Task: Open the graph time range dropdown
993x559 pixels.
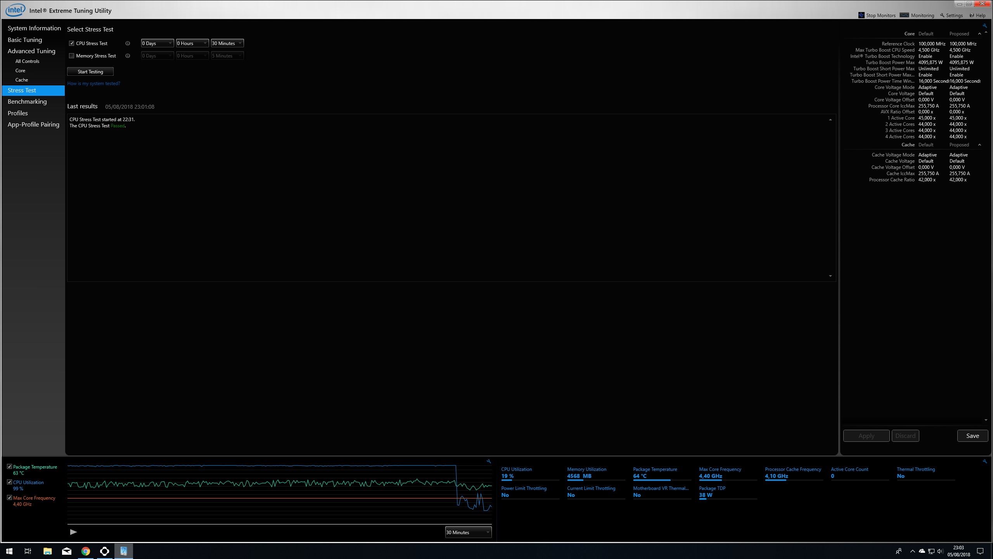Action: [468, 532]
